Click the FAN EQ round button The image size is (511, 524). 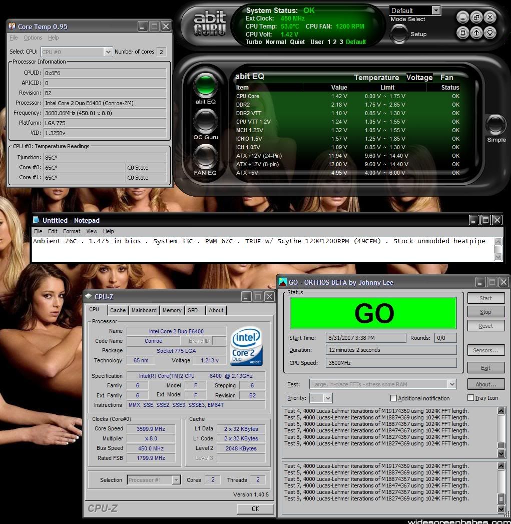pyautogui.click(x=205, y=156)
